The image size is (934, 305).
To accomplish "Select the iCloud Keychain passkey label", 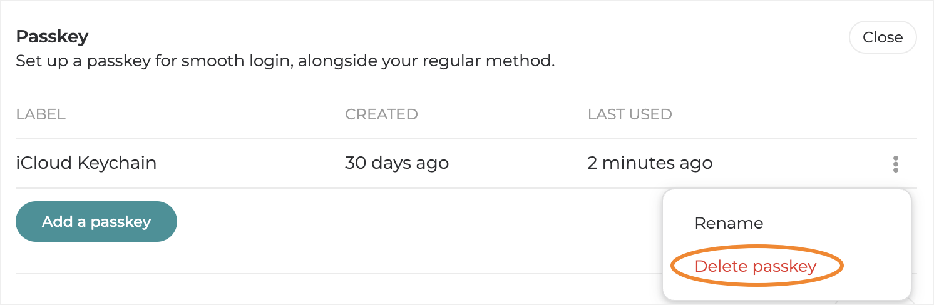I will (86, 163).
